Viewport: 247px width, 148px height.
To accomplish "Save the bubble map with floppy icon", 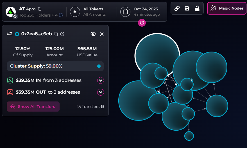I will (x=187, y=8).
